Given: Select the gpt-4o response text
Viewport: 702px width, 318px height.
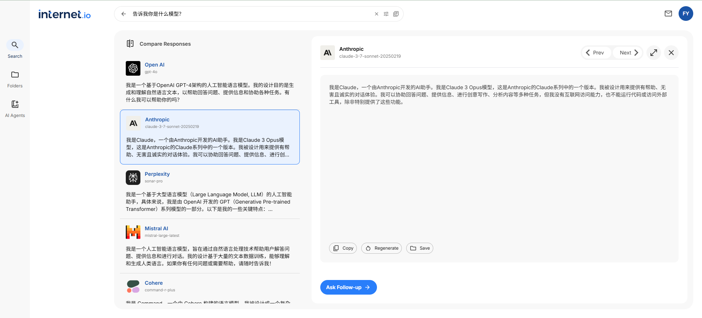Looking at the screenshot, I should [210, 92].
